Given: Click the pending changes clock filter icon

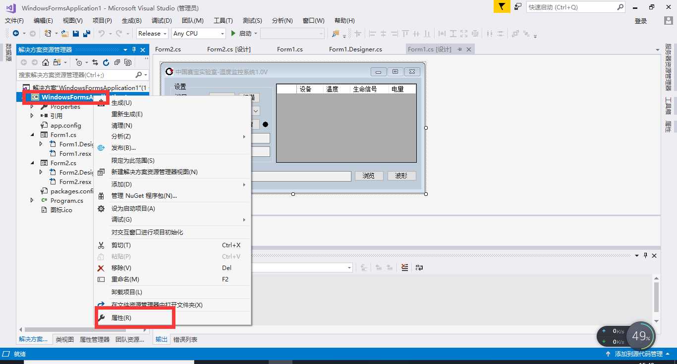Looking at the screenshot, I should click(x=79, y=62).
